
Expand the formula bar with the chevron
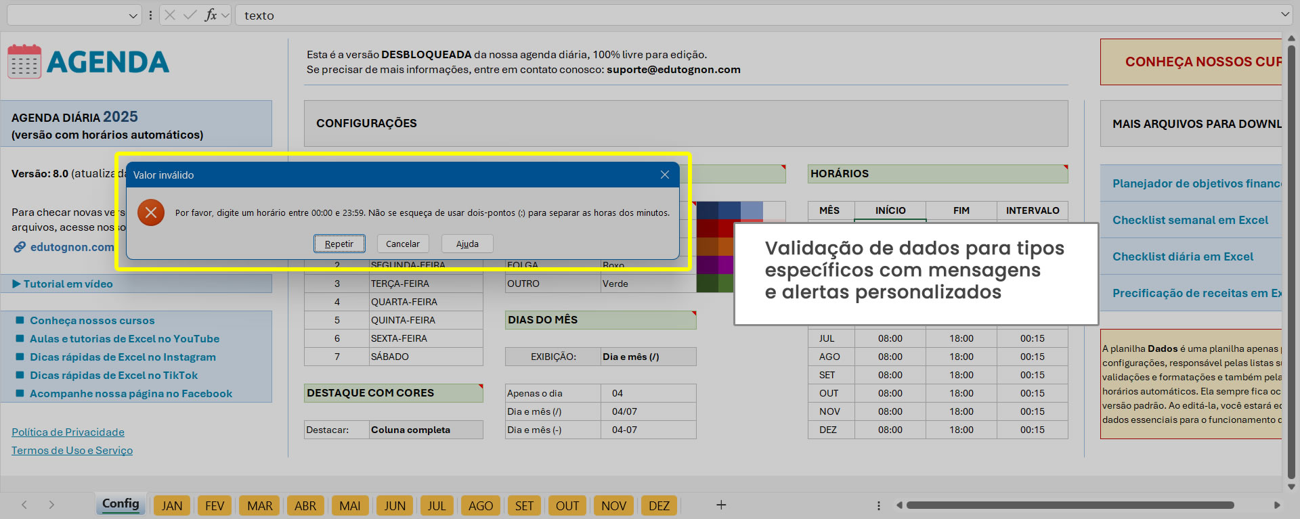click(1285, 14)
